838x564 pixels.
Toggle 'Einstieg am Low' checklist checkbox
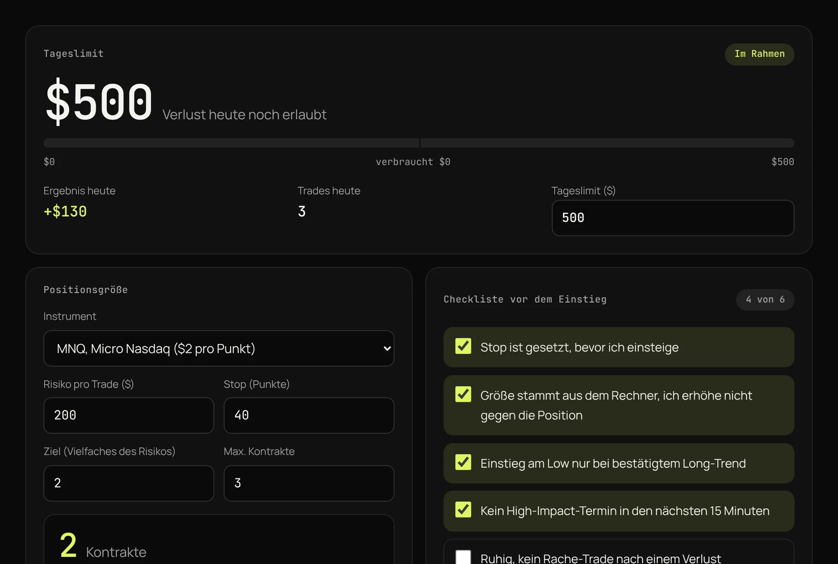[463, 462]
